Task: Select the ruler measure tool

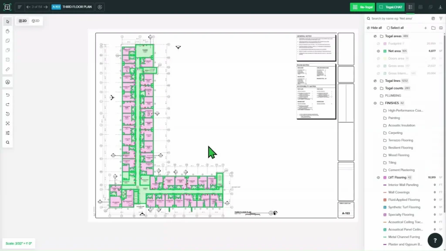Action: coord(8,69)
